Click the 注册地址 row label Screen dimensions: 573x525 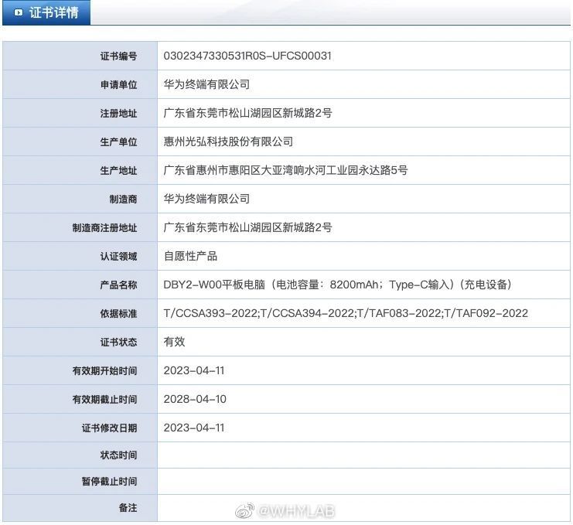(x=119, y=113)
